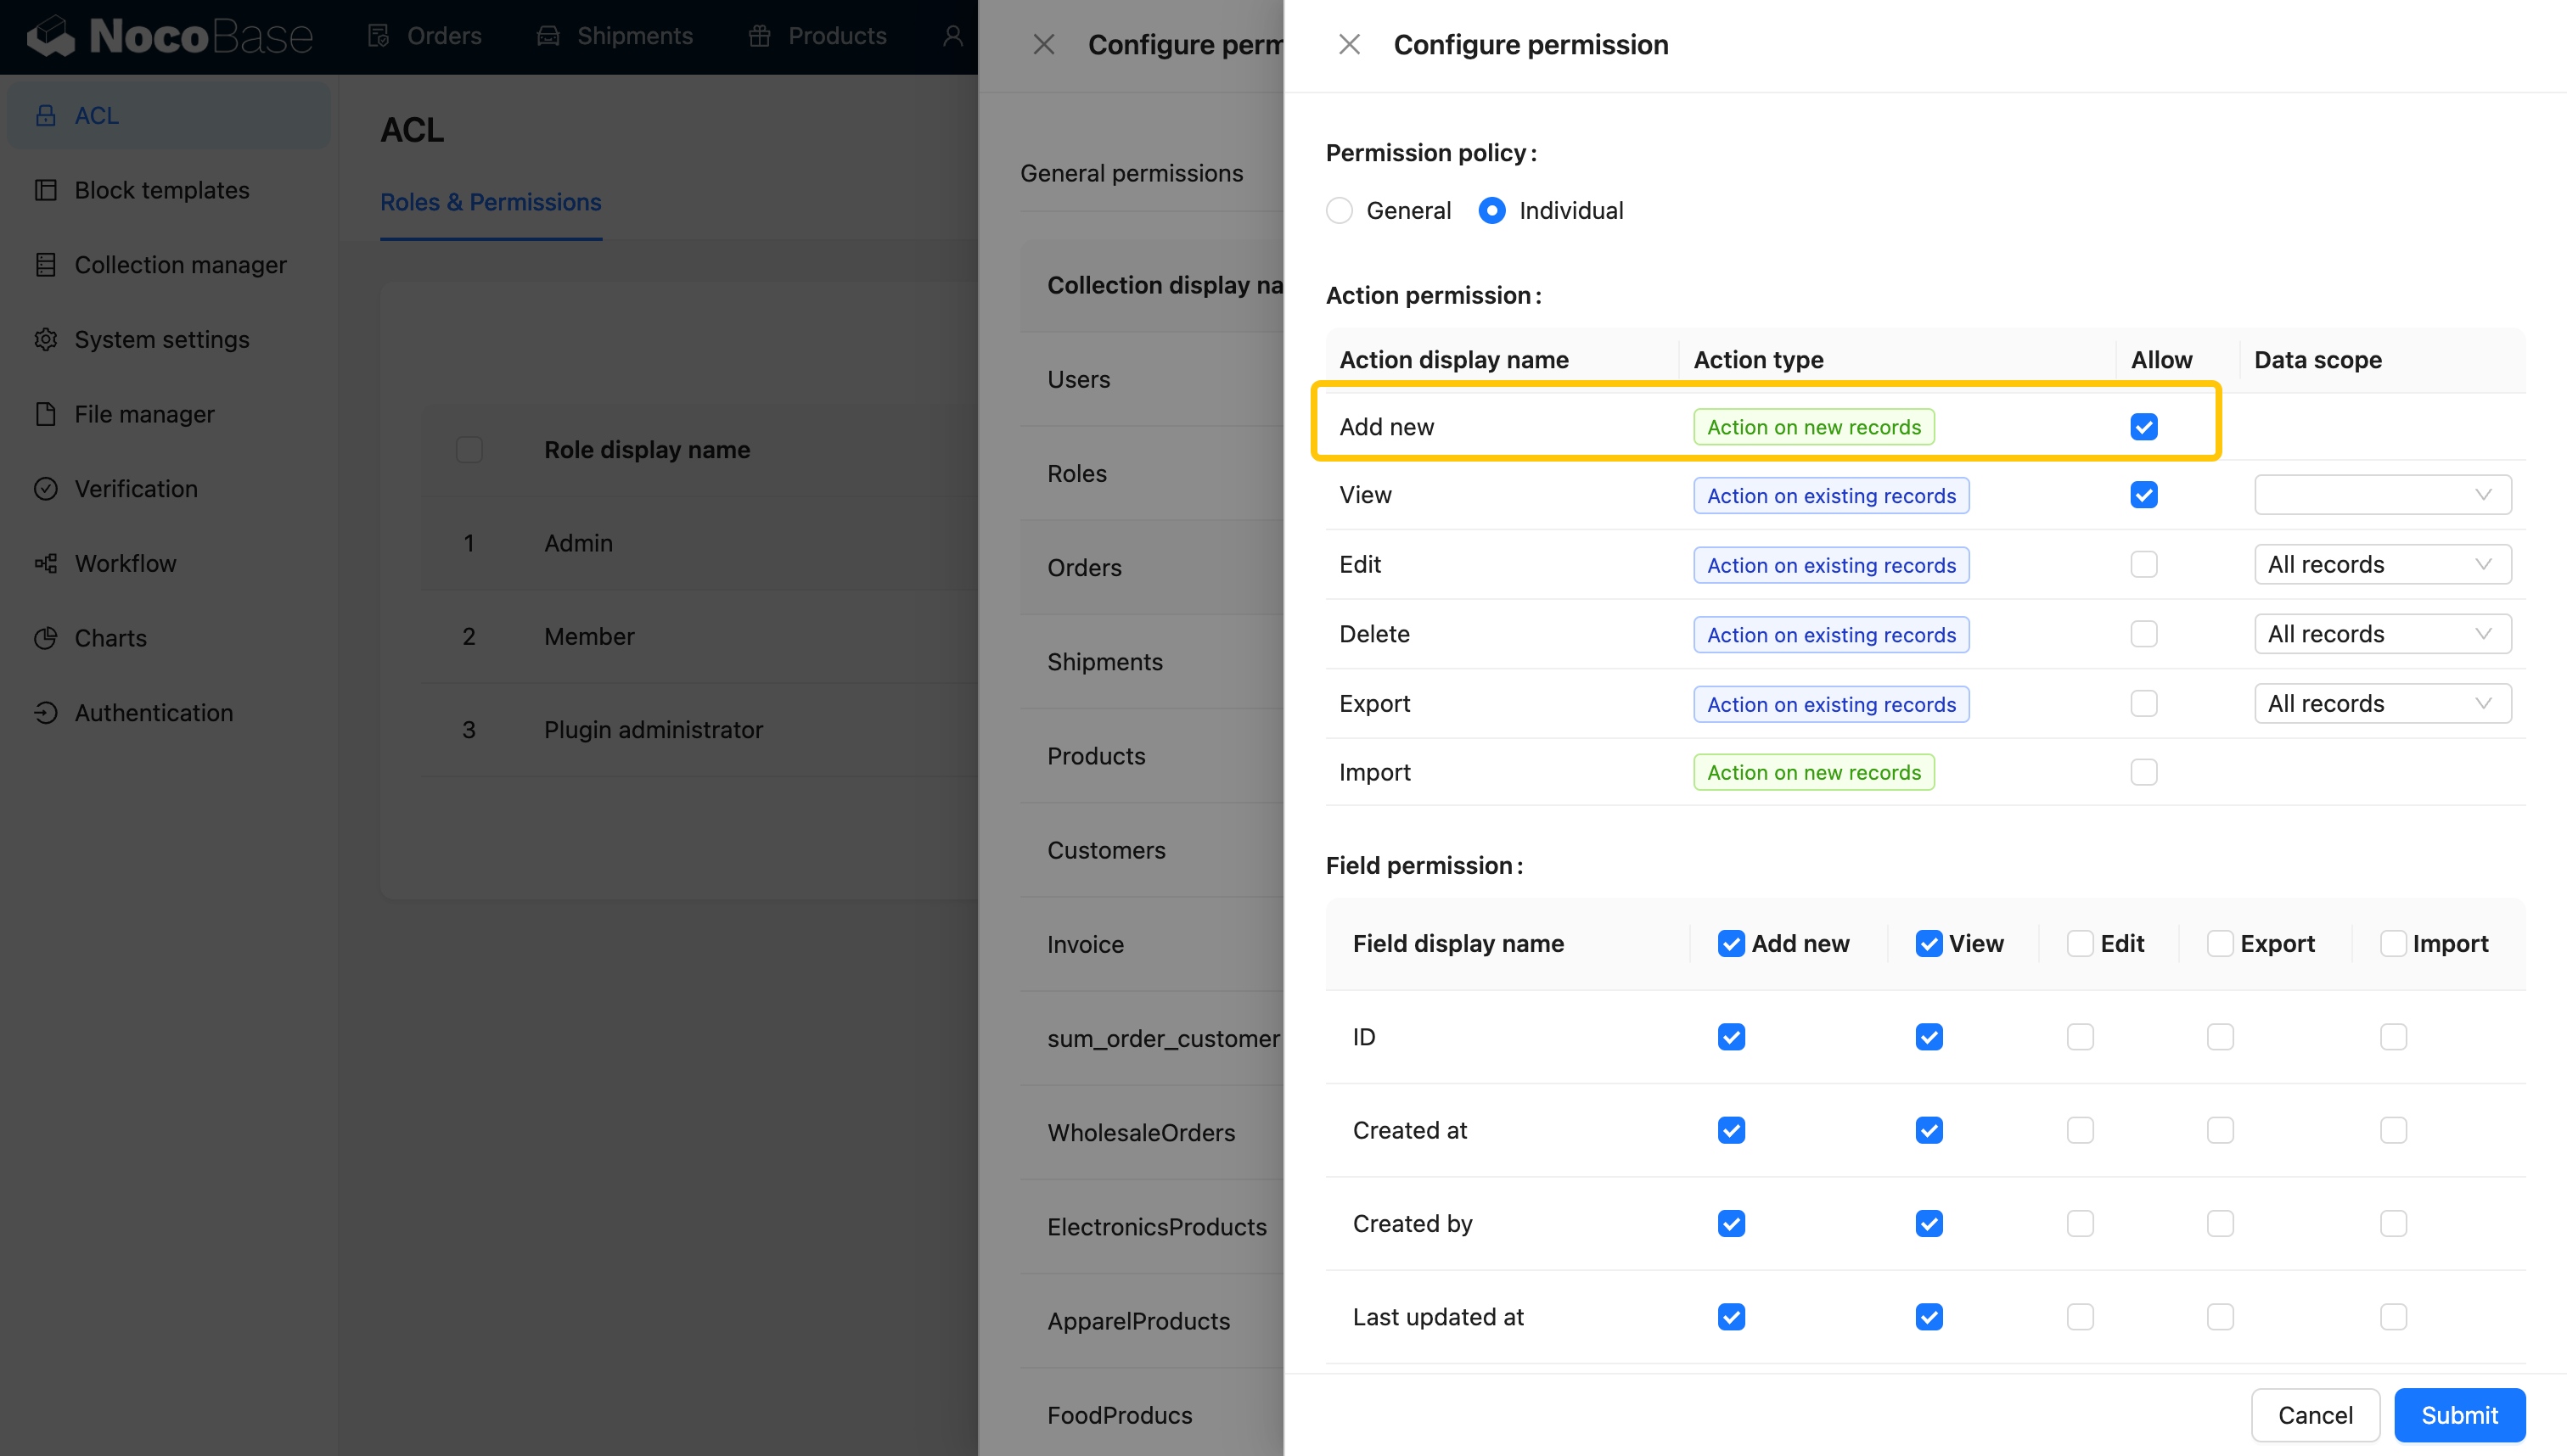Expand the Export data scope dropdown
Image resolution: width=2567 pixels, height=1456 pixels.
[2382, 704]
